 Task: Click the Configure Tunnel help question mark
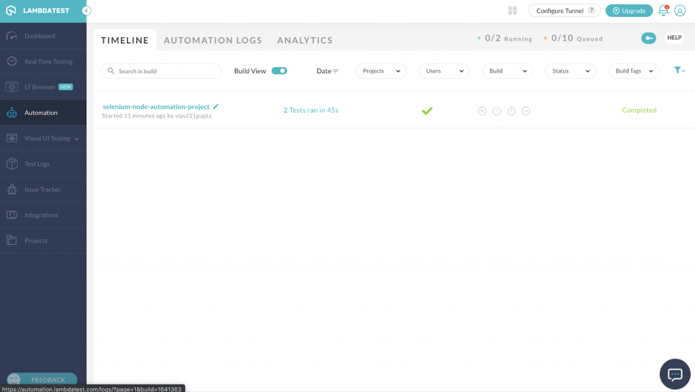click(591, 10)
